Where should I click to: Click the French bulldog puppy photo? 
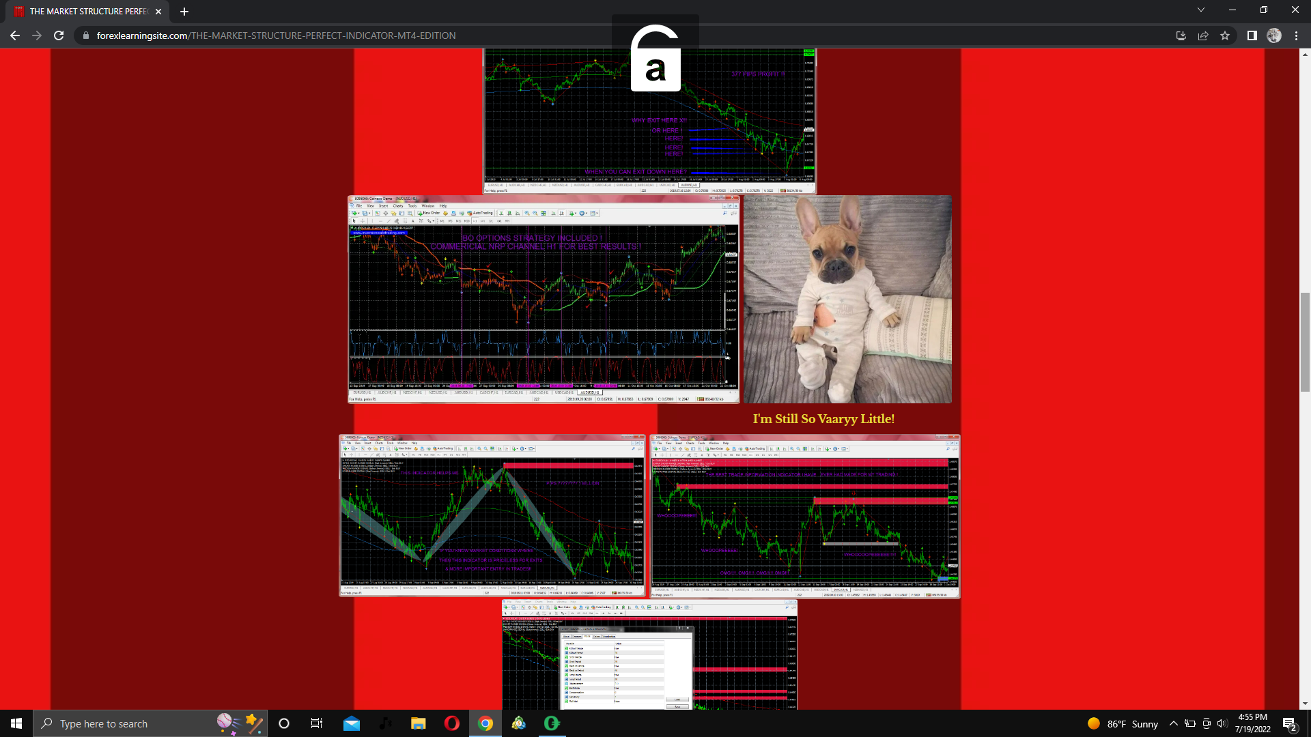847,299
